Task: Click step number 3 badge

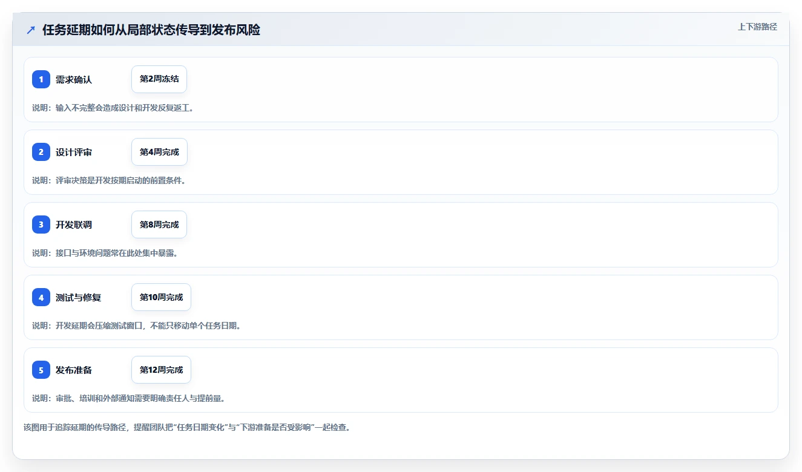Action: 41,225
